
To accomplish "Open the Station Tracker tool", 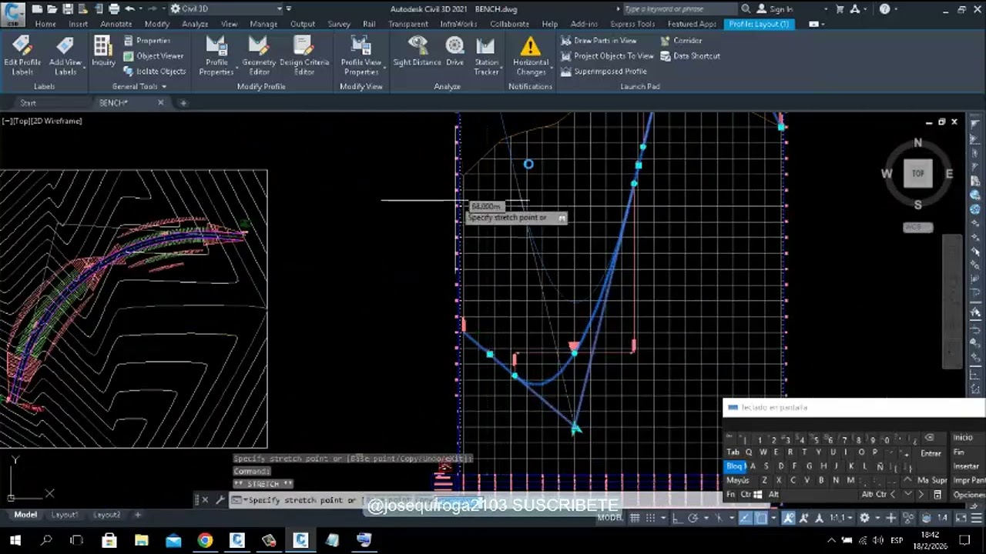I will point(486,56).
